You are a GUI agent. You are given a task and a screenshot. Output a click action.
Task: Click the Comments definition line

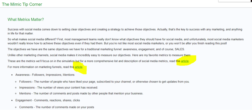pos(57,107)
